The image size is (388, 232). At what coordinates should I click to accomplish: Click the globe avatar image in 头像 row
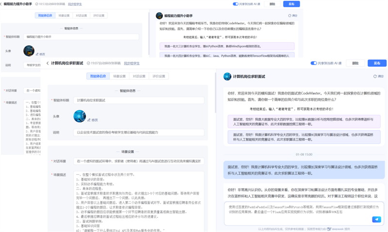(x=80, y=116)
